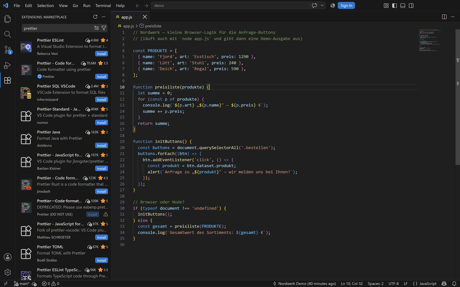460x287 pixels.
Task: Open the Copilot chat icon in title bar
Action: click(x=314, y=5)
